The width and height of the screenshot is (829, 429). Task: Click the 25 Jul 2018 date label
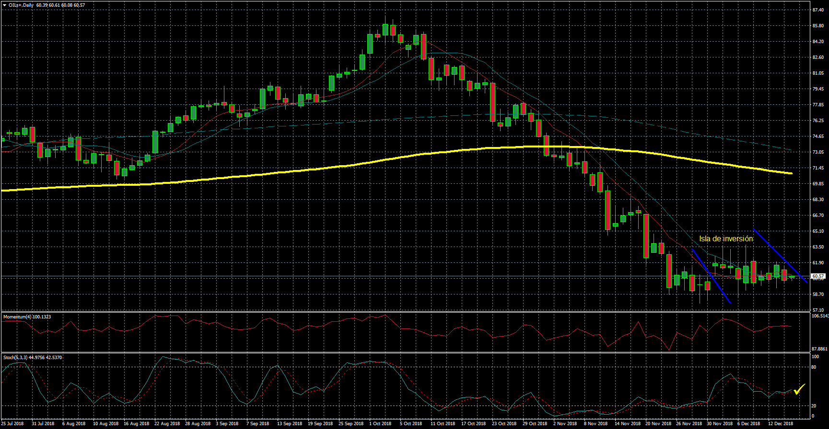[12, 424]
